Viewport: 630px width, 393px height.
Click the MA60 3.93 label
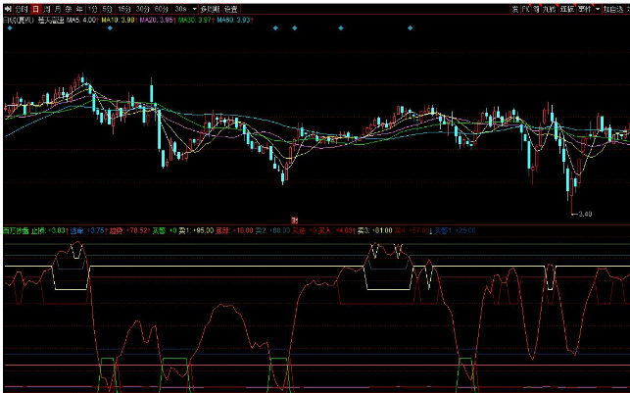click(234, 20)
